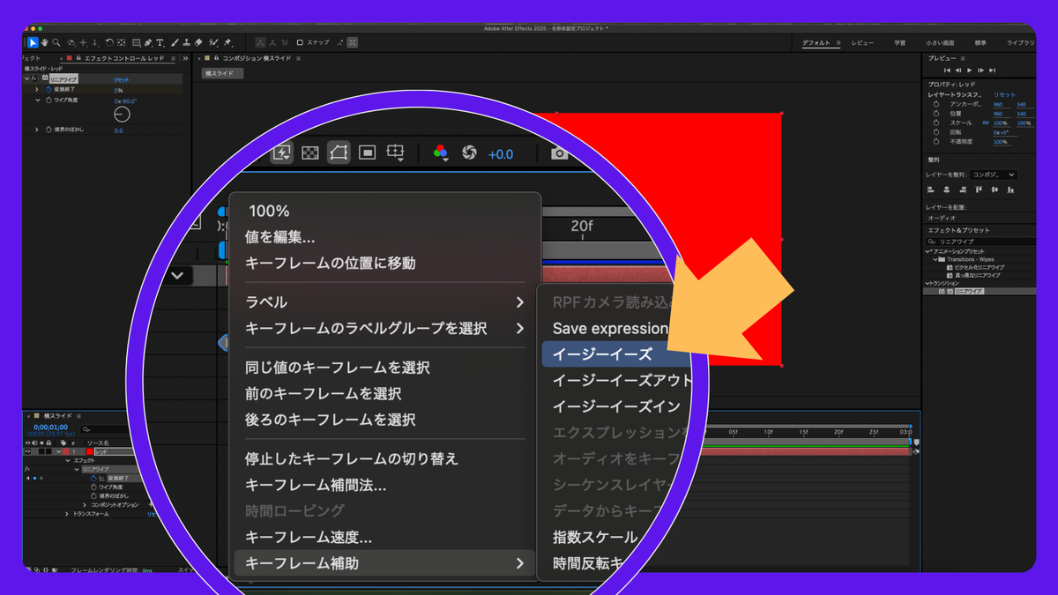Select the Pen tool

point(148,42)
